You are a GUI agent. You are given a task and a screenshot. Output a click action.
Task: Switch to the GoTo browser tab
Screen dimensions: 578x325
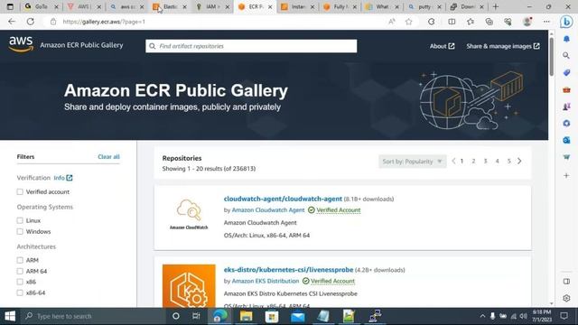(x=42, y=6)
